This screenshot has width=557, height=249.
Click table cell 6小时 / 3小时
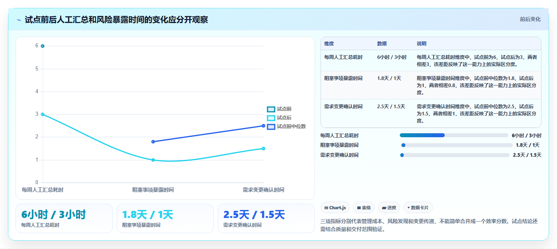pyautogui.click(x=392, y=57)
